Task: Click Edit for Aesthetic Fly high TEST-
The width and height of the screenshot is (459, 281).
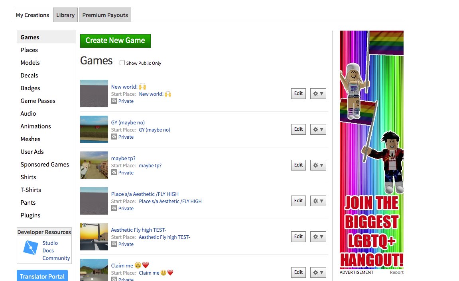Action: (298, 236)
